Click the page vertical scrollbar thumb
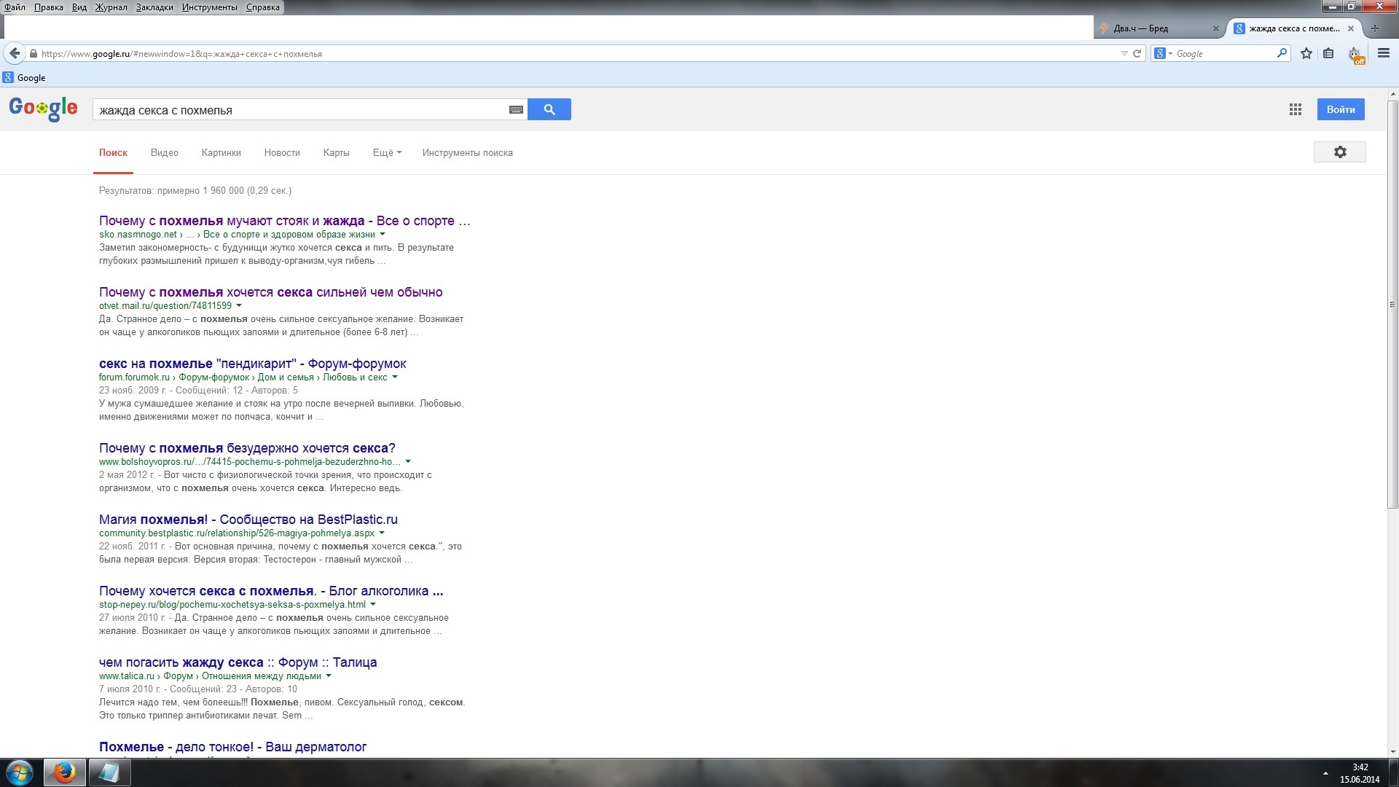This screenshot has height=787, width=1399. pyautogui.click(x=1392, y=306)
